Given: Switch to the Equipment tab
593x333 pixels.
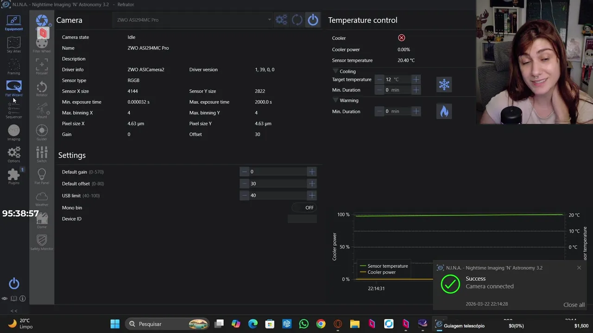Looking at the screenshot, I should point(14,23).
